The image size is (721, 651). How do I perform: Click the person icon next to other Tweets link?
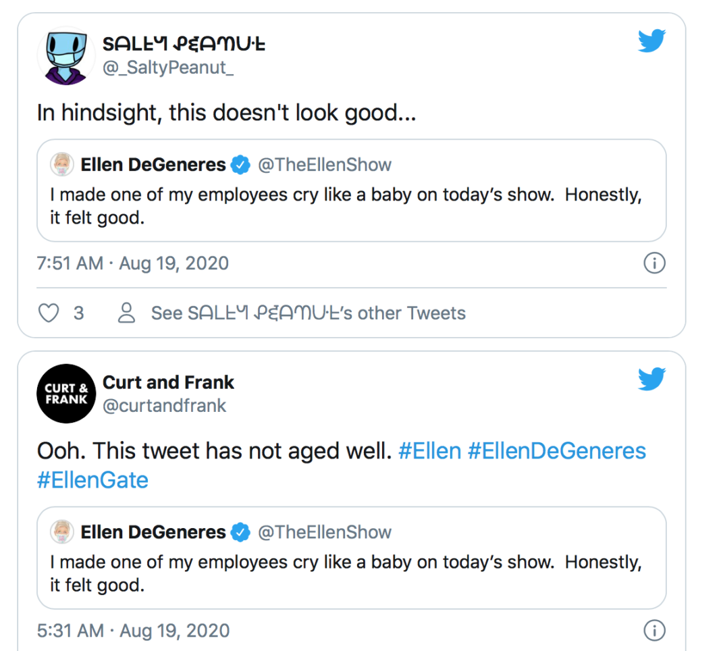tap(126, 313)
